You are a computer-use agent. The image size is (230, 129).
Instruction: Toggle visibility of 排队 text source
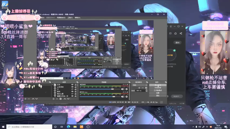click(x=72, y=91)
